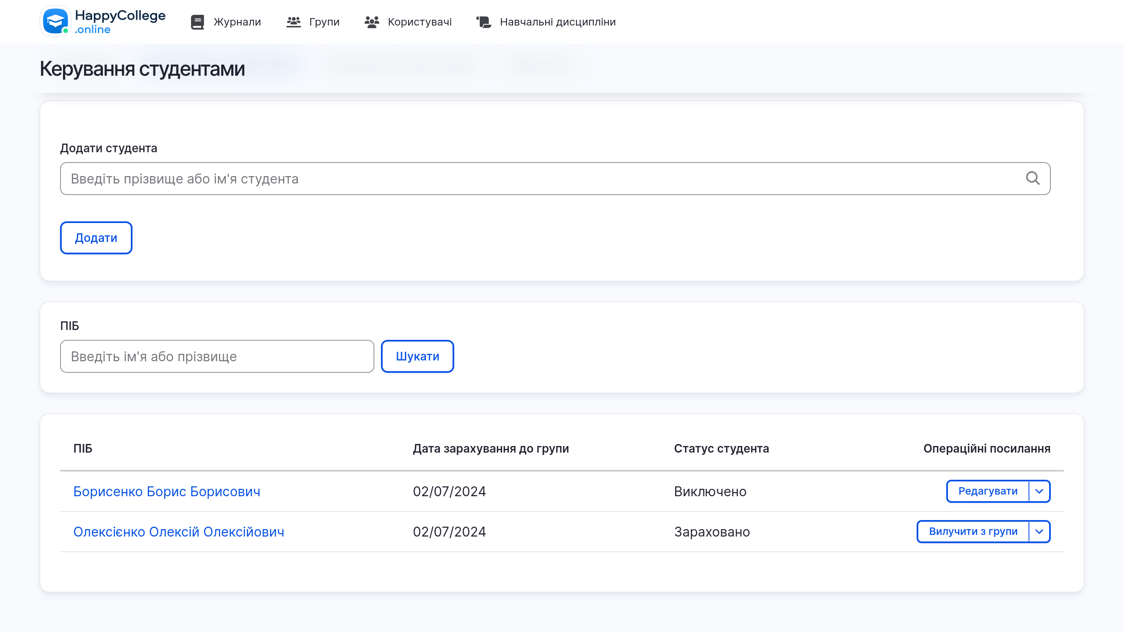
Task: Expand dropdown arrow next to Вилучити з групи
Action: pos(1039,532)
